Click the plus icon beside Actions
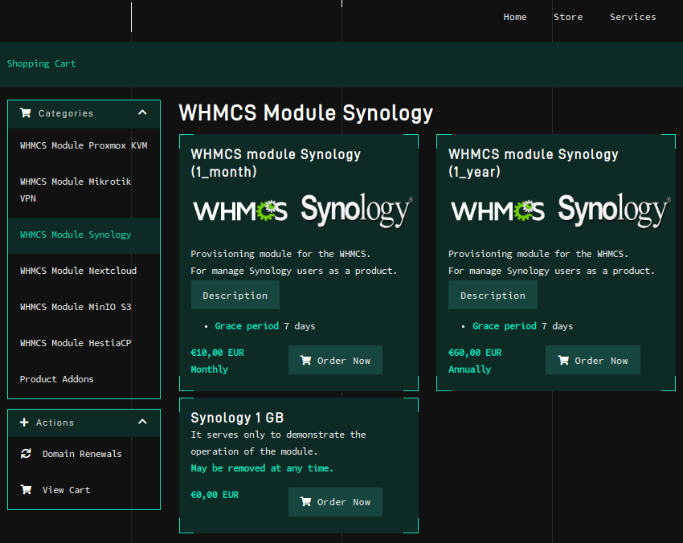 [24, 423]
